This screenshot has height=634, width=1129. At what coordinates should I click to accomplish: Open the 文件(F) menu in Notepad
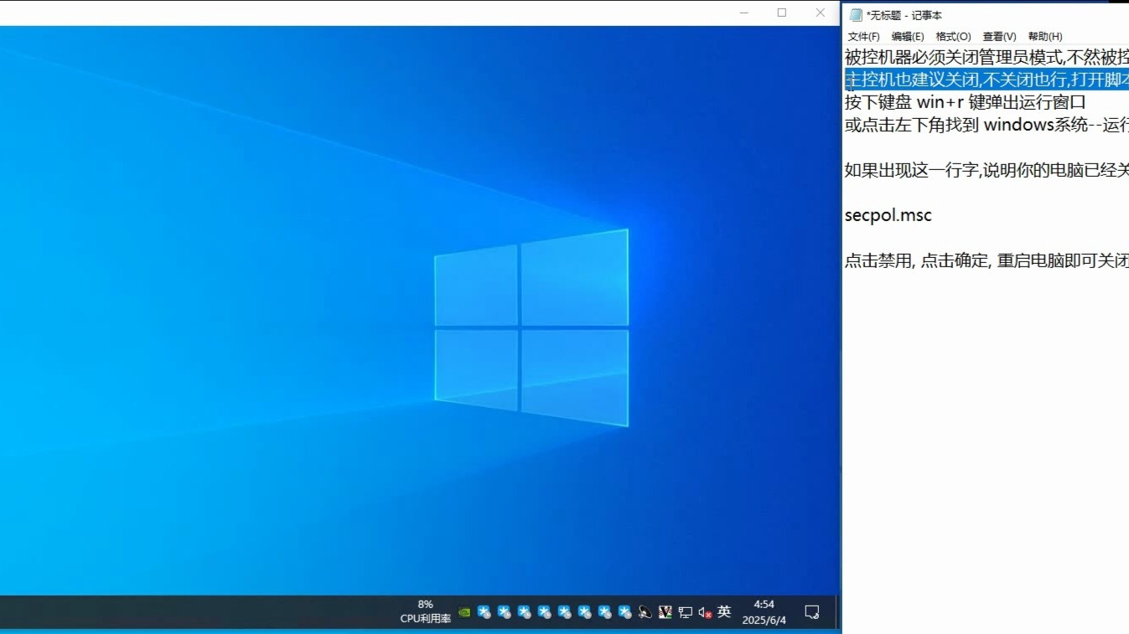[862, 36]
